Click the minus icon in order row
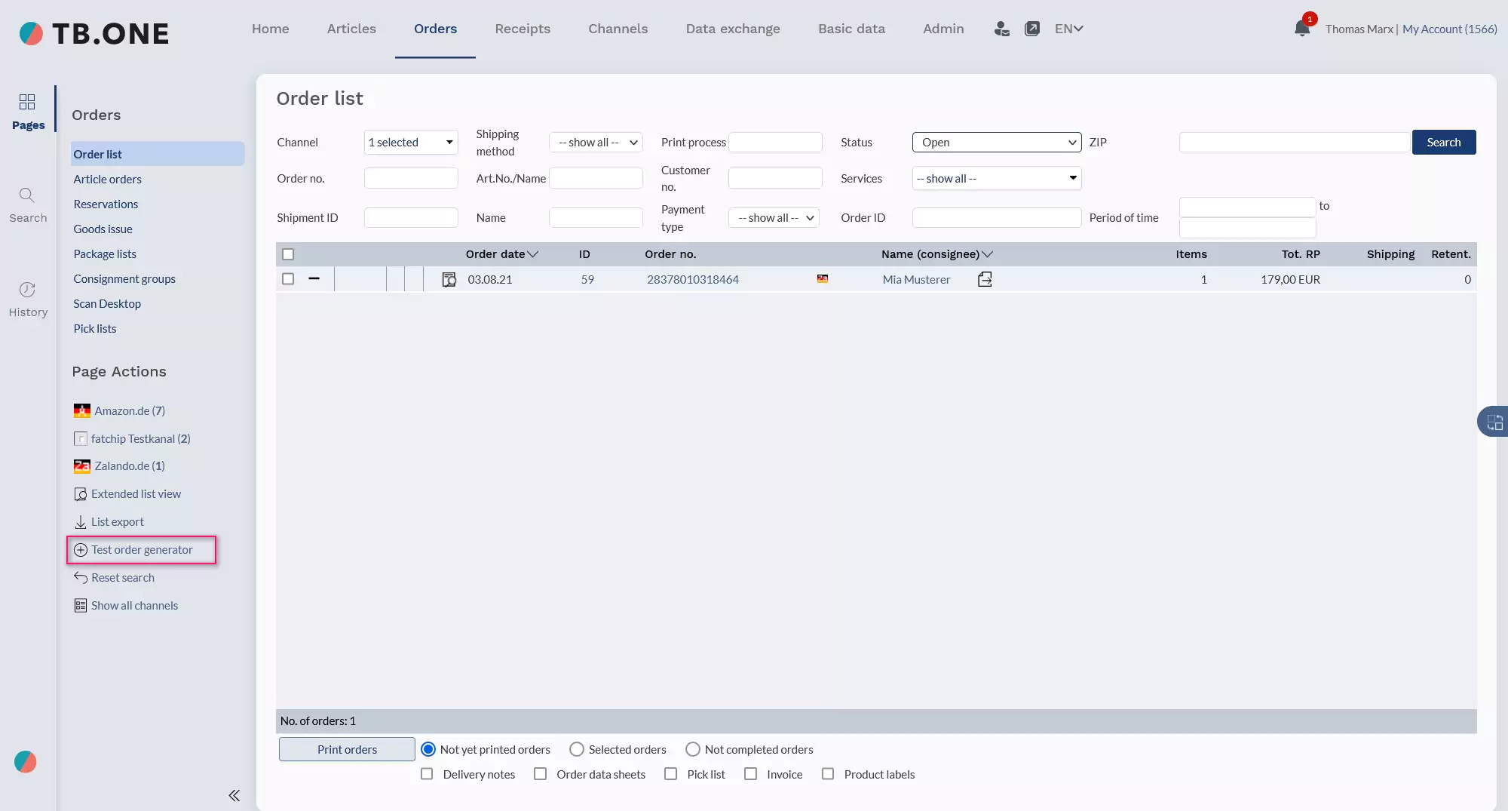 (314, 279)
